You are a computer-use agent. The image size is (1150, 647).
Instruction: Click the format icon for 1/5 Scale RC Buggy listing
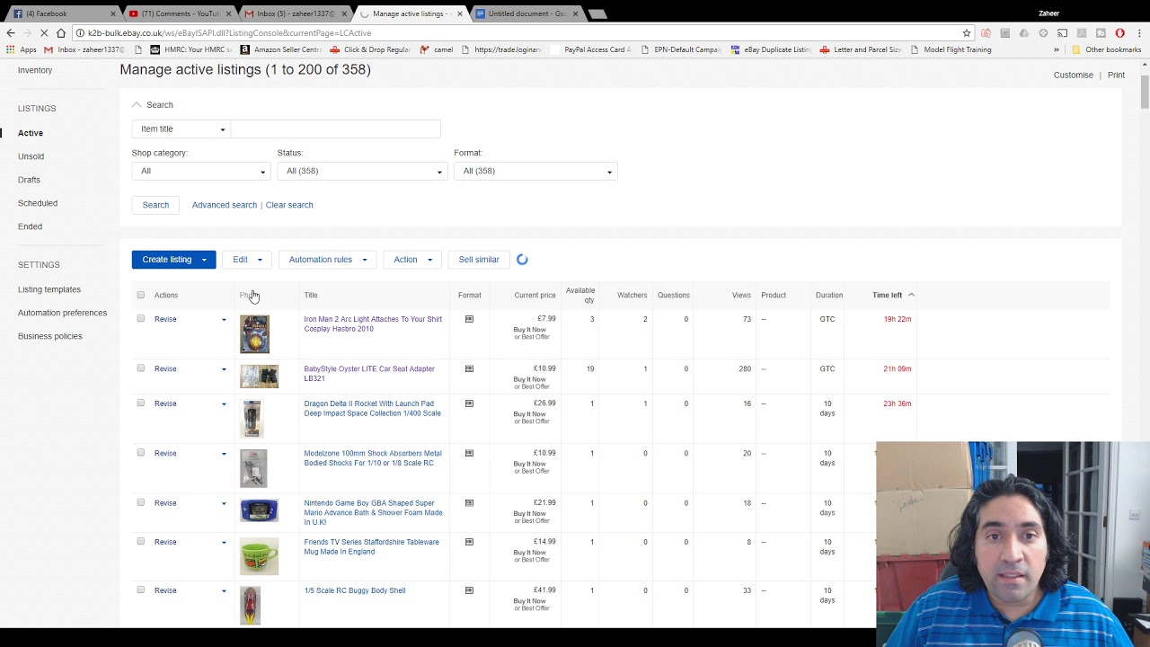(469, 590)
